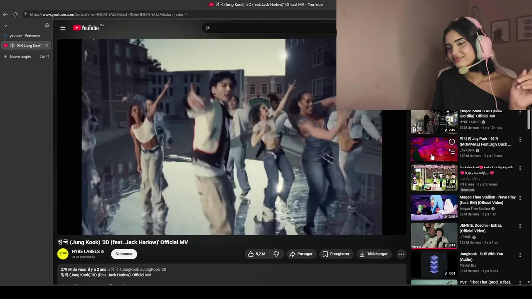532x299 pixels.
Task: Open the JENNIE ExtraL video thumbnail
Action: [x=434, y=236]
